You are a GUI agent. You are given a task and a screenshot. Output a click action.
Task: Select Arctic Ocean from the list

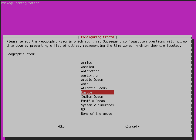pos(92,80)
